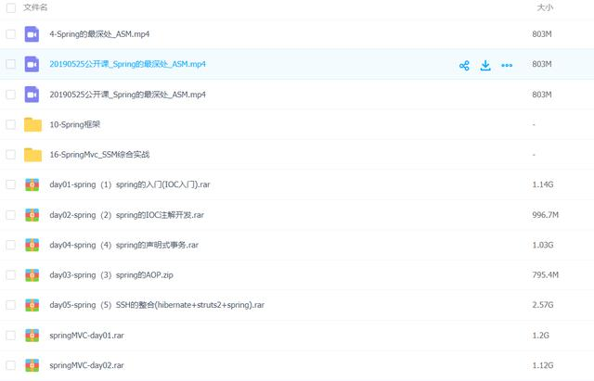Screen dimensions: 594x381
Task: Click the 1.14G size value
Action: (x=542, y=184)
